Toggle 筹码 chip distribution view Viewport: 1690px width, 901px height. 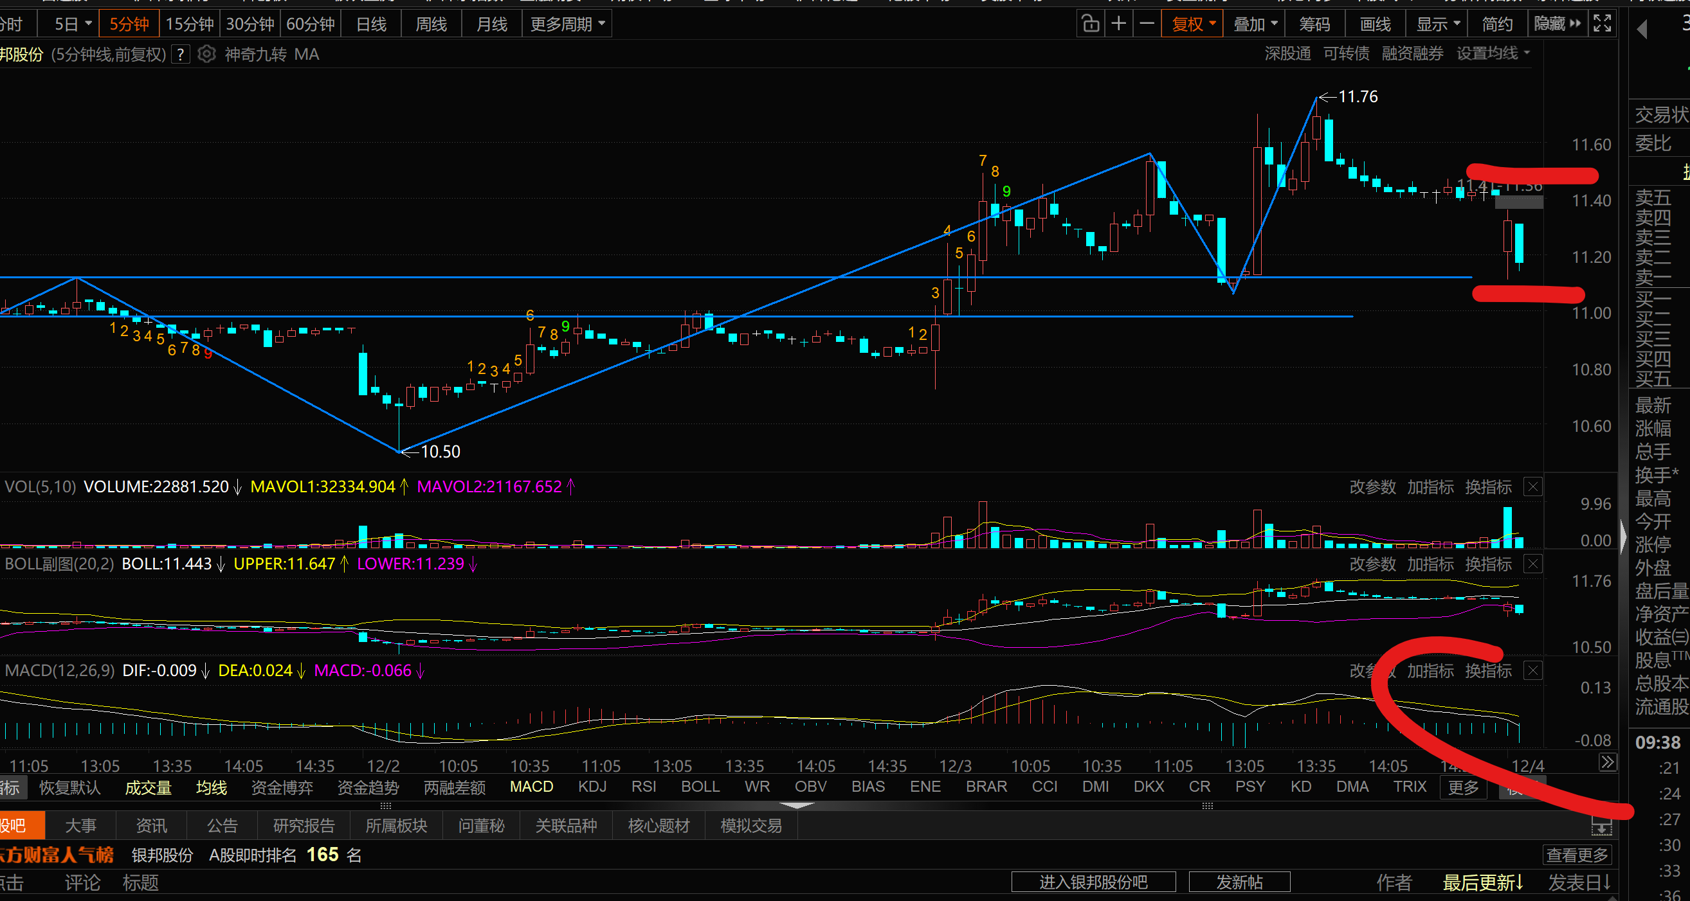pos(1314,24)
